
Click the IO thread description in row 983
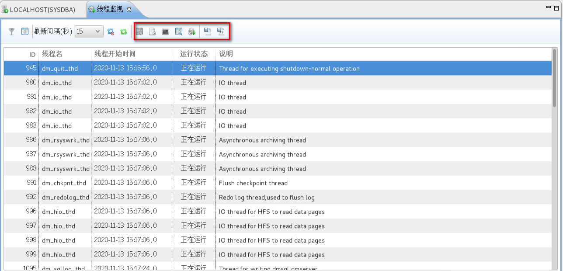point(233,126)
